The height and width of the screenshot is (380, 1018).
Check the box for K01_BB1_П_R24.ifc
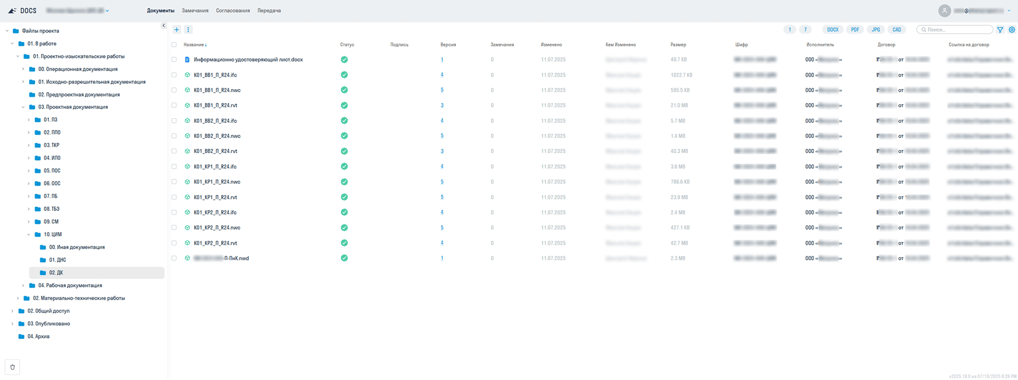tap(174, 75)
